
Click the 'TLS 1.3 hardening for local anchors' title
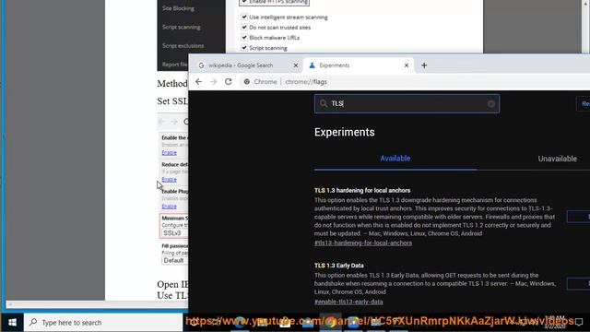[x=362, y=191]
